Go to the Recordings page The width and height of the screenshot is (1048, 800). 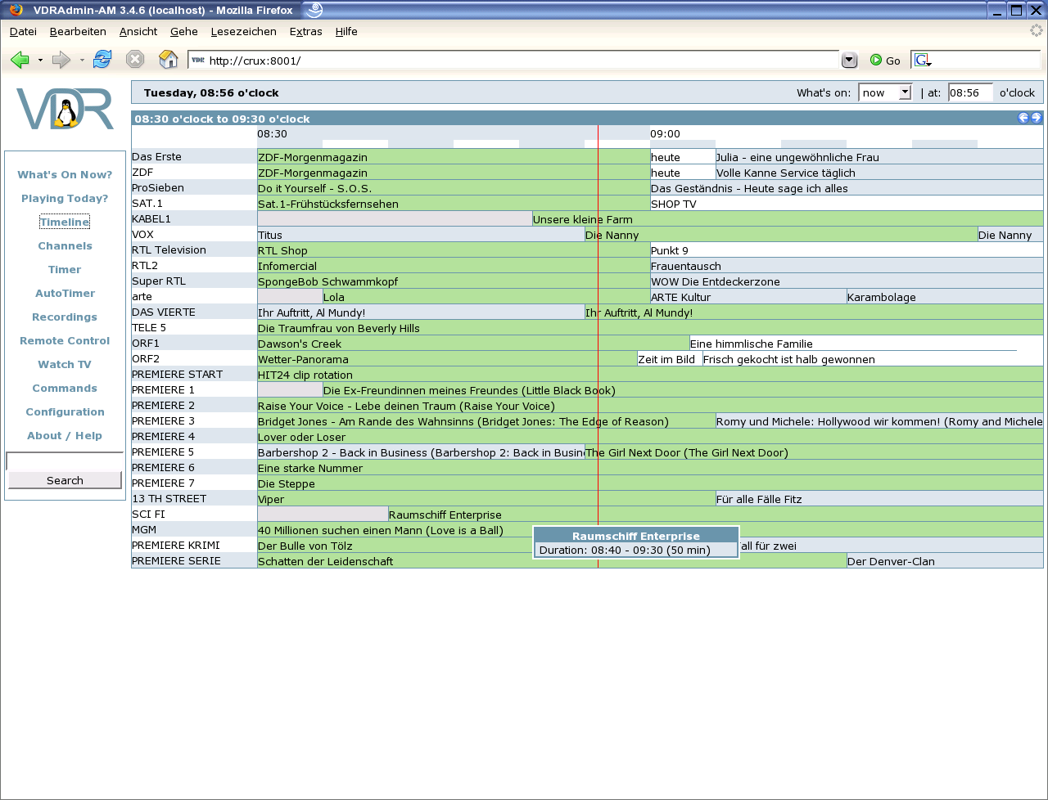click(65, 317)
